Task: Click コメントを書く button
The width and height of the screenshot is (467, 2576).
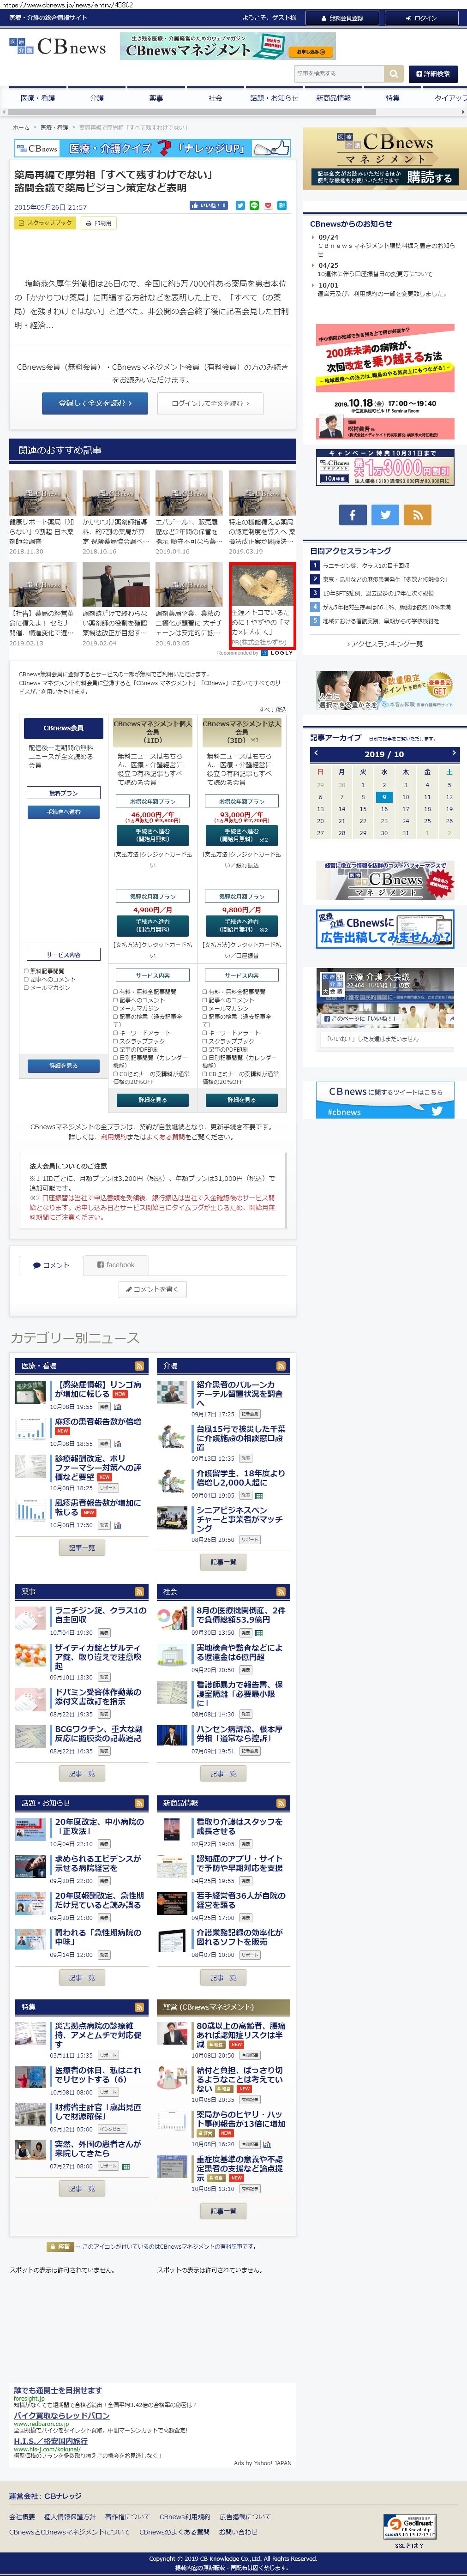Action: pyautogui.click(x=153, y=1290)
